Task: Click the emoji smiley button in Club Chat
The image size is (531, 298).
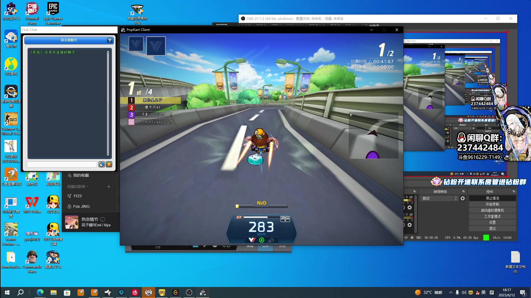Action: point(109,164)
